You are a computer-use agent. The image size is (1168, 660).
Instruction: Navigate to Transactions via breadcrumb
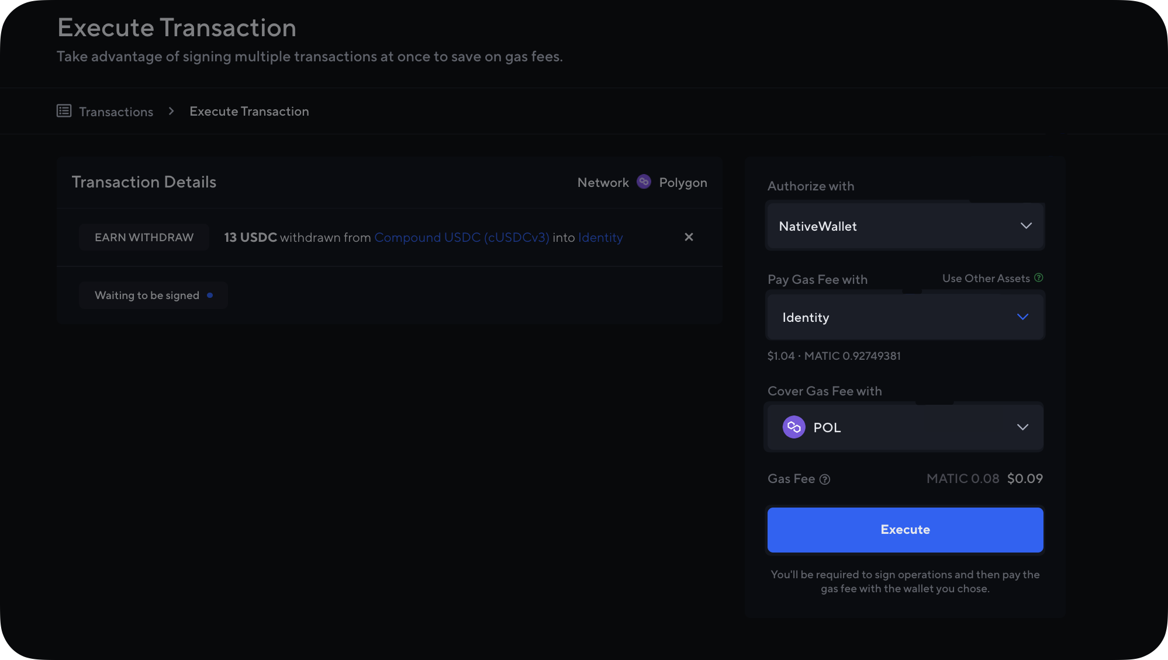[x=116, y=111]
